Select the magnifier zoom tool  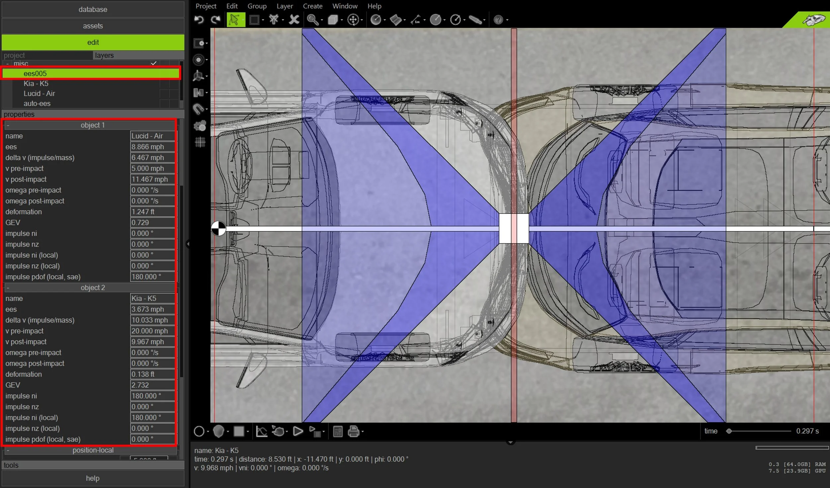click(x=312, y=20)
